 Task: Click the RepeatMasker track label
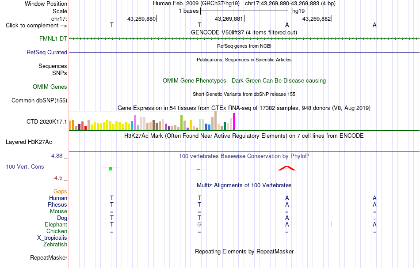tap(49, 257)
